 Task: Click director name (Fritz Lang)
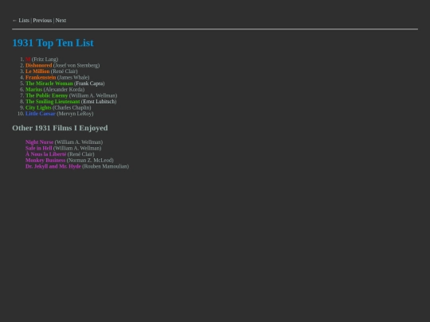pos(45,60)
